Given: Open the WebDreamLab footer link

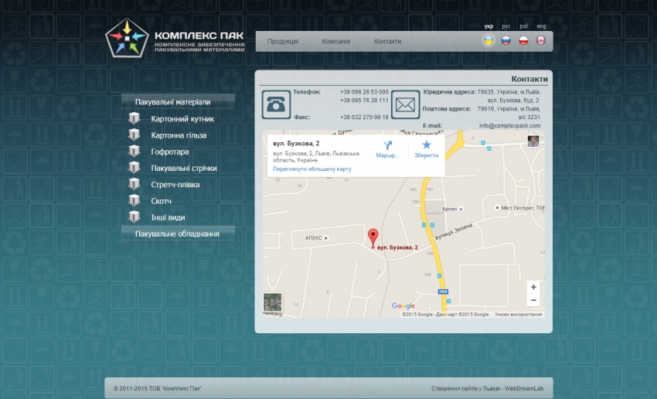Looking at the screenshot, I should 529,388.
